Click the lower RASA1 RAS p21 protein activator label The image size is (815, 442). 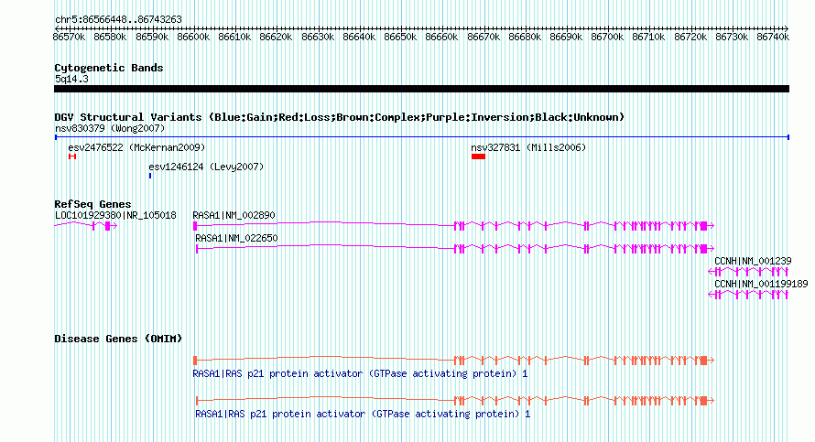363,414
